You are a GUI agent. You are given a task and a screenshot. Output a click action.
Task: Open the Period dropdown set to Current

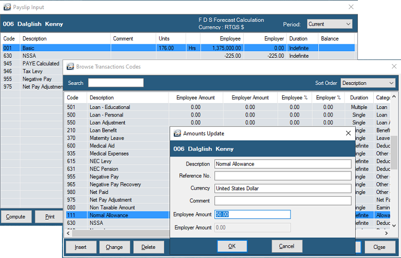pyautogui.click(x=330, y=24)
